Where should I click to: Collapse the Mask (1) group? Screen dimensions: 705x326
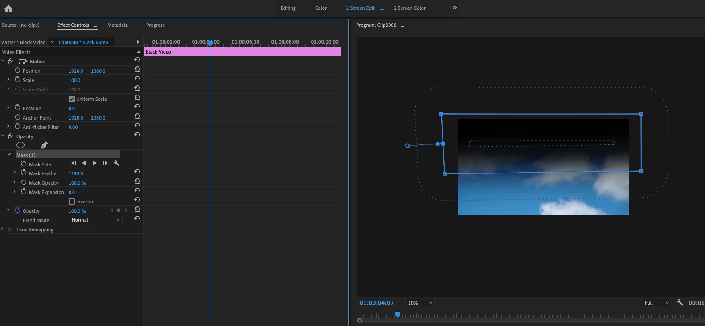pyautogui.click(x=9, y=154)
